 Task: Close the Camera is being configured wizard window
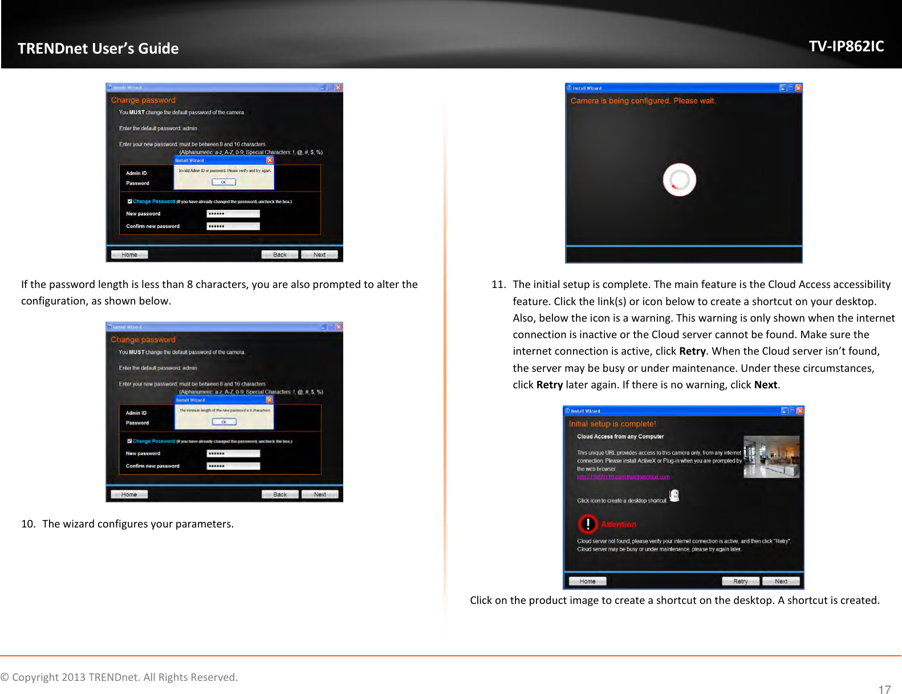798,88
